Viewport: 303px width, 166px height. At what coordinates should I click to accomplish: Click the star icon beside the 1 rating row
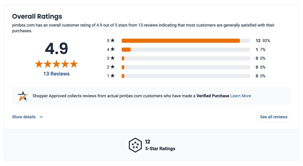pyautogui.click(x=112, y=76)
